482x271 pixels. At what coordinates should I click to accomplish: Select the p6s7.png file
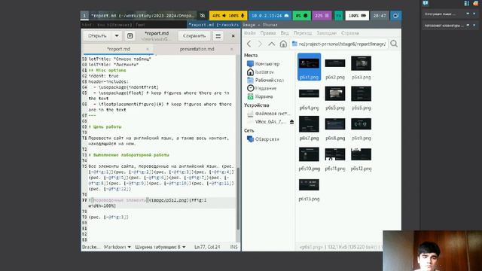pos(309,129)
